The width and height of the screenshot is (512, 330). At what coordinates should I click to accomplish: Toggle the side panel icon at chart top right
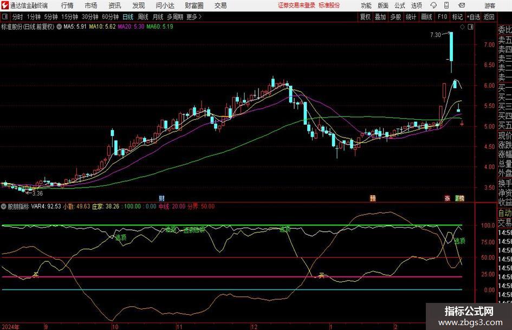point(470,27)
